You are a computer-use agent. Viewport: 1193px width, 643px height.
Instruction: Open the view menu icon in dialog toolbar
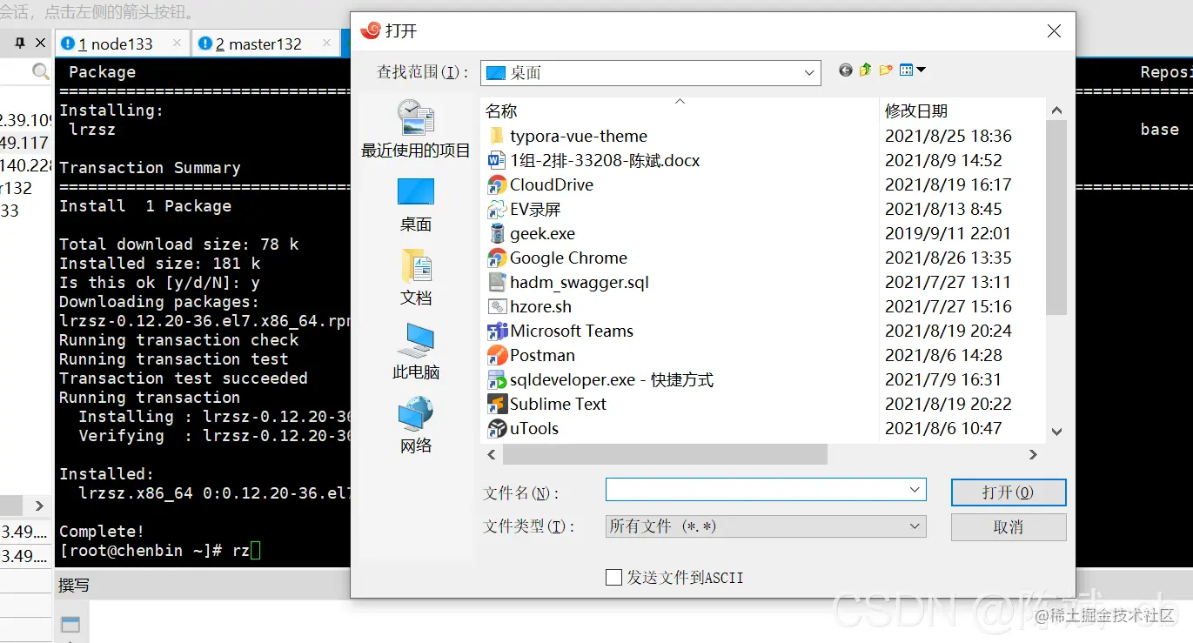pyautogui.click(x=912, y=70)
